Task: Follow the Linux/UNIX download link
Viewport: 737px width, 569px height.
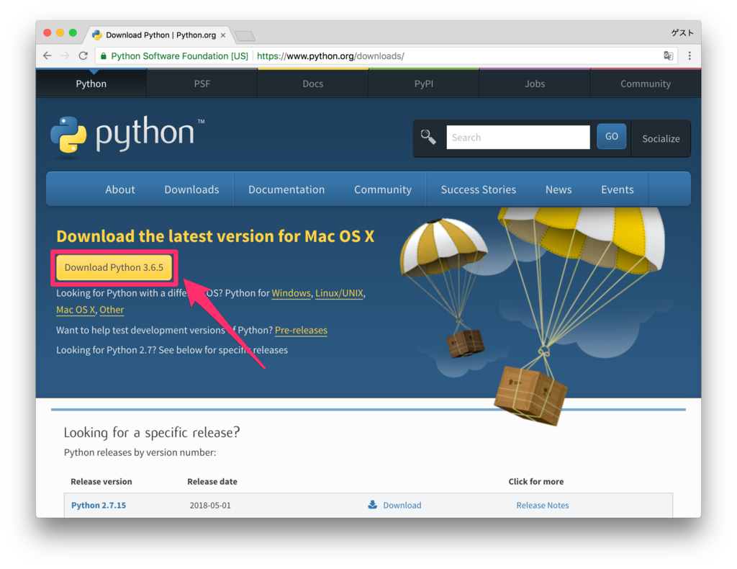Action: [339, 293]
